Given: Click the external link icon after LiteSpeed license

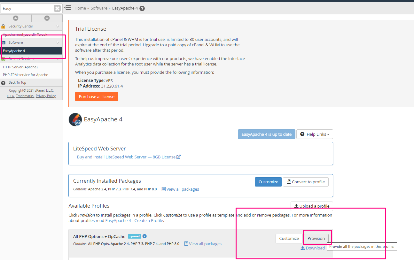Looking at the screenshot, I should click(x=179, y=157).
